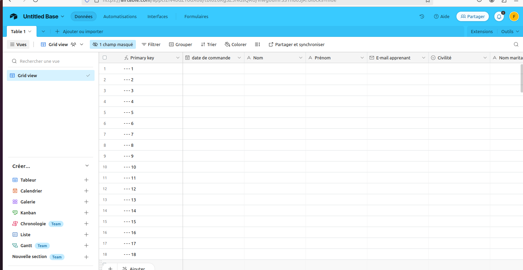Click the Tableur grid icon in Créer
Screen dimensions: 523x270
tap(15, 180)
